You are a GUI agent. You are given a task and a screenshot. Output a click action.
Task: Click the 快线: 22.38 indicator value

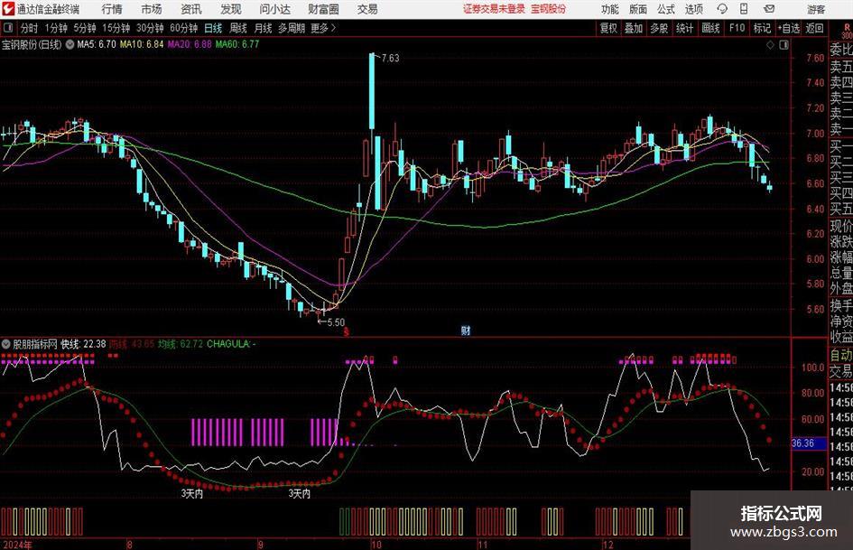point(83,343)
